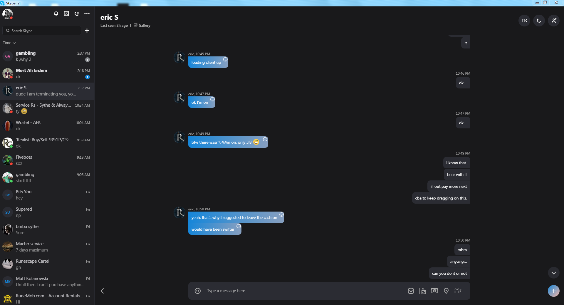Open the emoticon picker in message box

pos(198,291)
